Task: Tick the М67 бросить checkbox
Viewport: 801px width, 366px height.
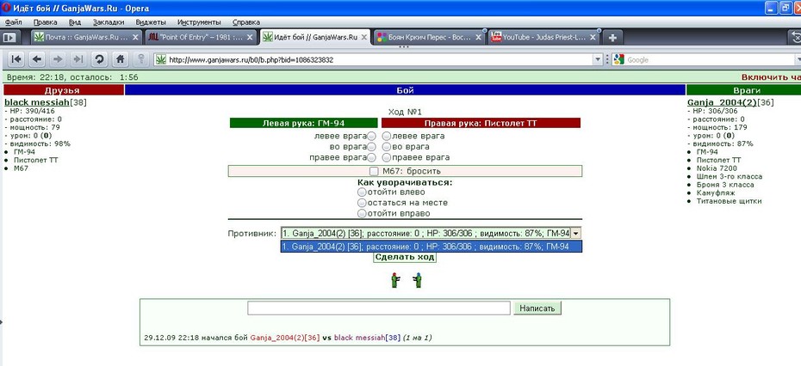Action: [x=375, y=171]
